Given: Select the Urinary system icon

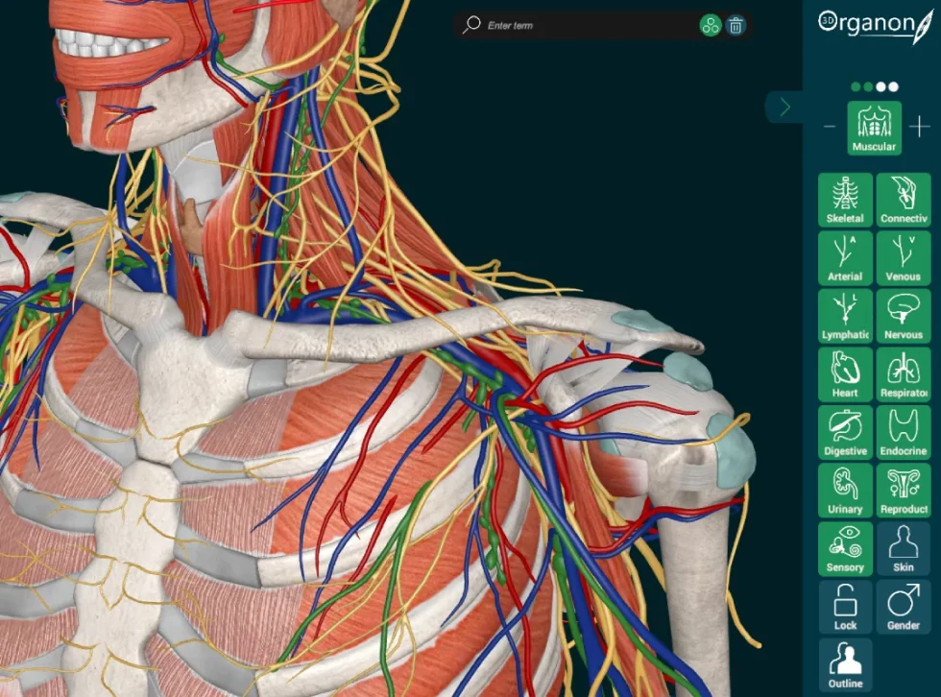Looking at the screenshot, I should click(844, 490).
